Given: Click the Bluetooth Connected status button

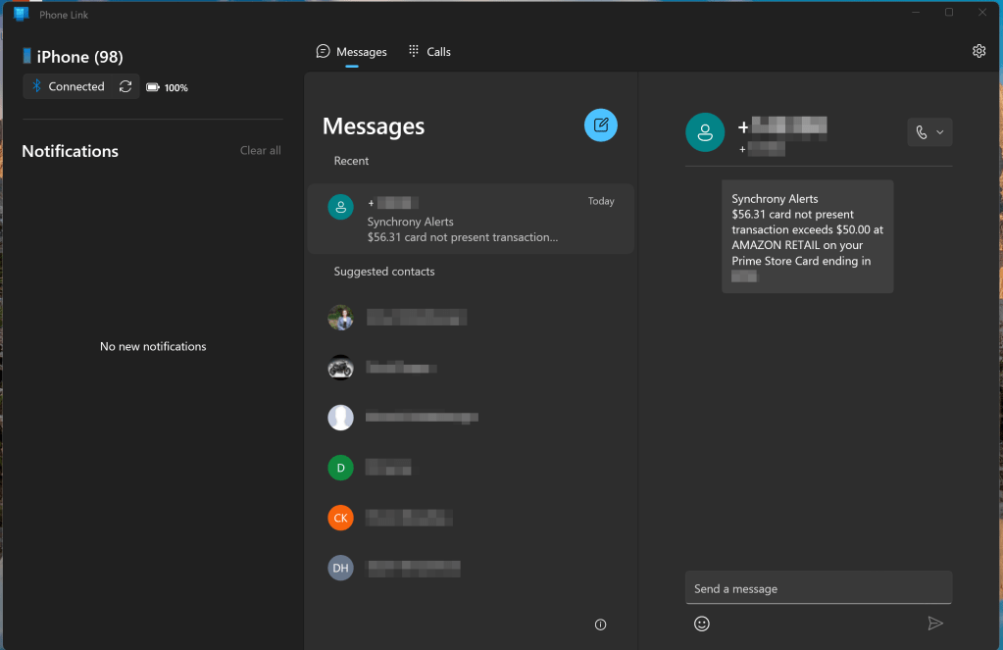Looking at the screenshot, I should point(69,86).
